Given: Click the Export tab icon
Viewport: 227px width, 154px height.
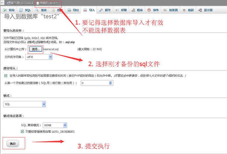Looking at the screenshot, I should point(69,10).
